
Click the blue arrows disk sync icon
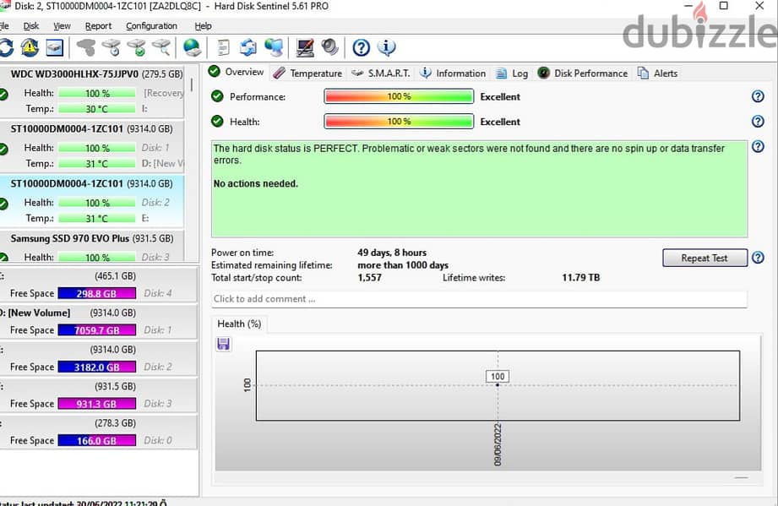(x=248, y=47)
